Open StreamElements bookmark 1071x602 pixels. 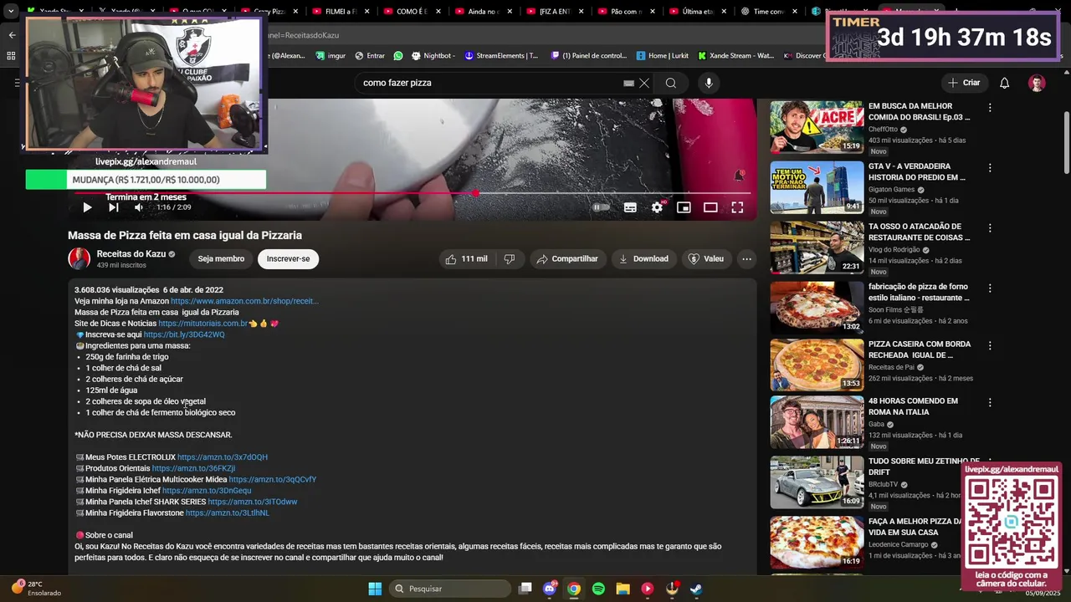pyautogui.click(x=501, y=56)
